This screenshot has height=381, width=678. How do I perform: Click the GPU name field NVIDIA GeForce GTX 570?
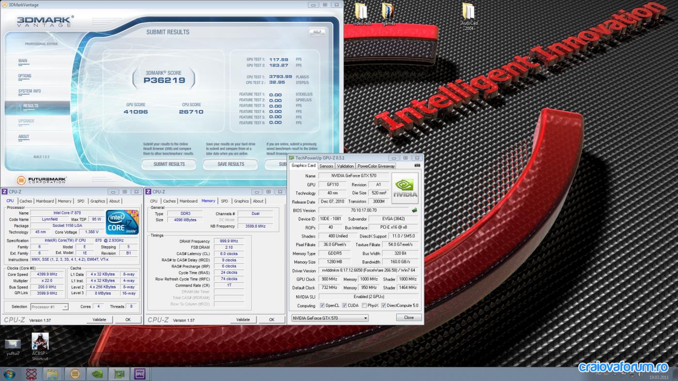pyautogui.click(x=354, y=176)
